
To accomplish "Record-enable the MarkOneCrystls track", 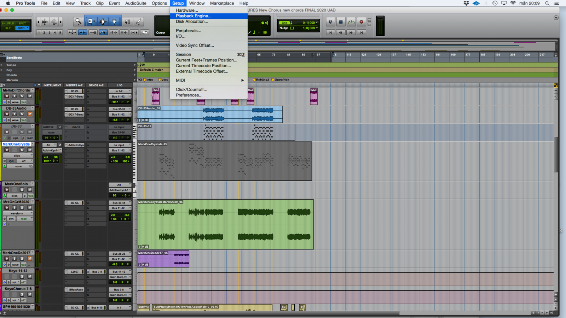I will pyautogui.click(x=7, y=150).
